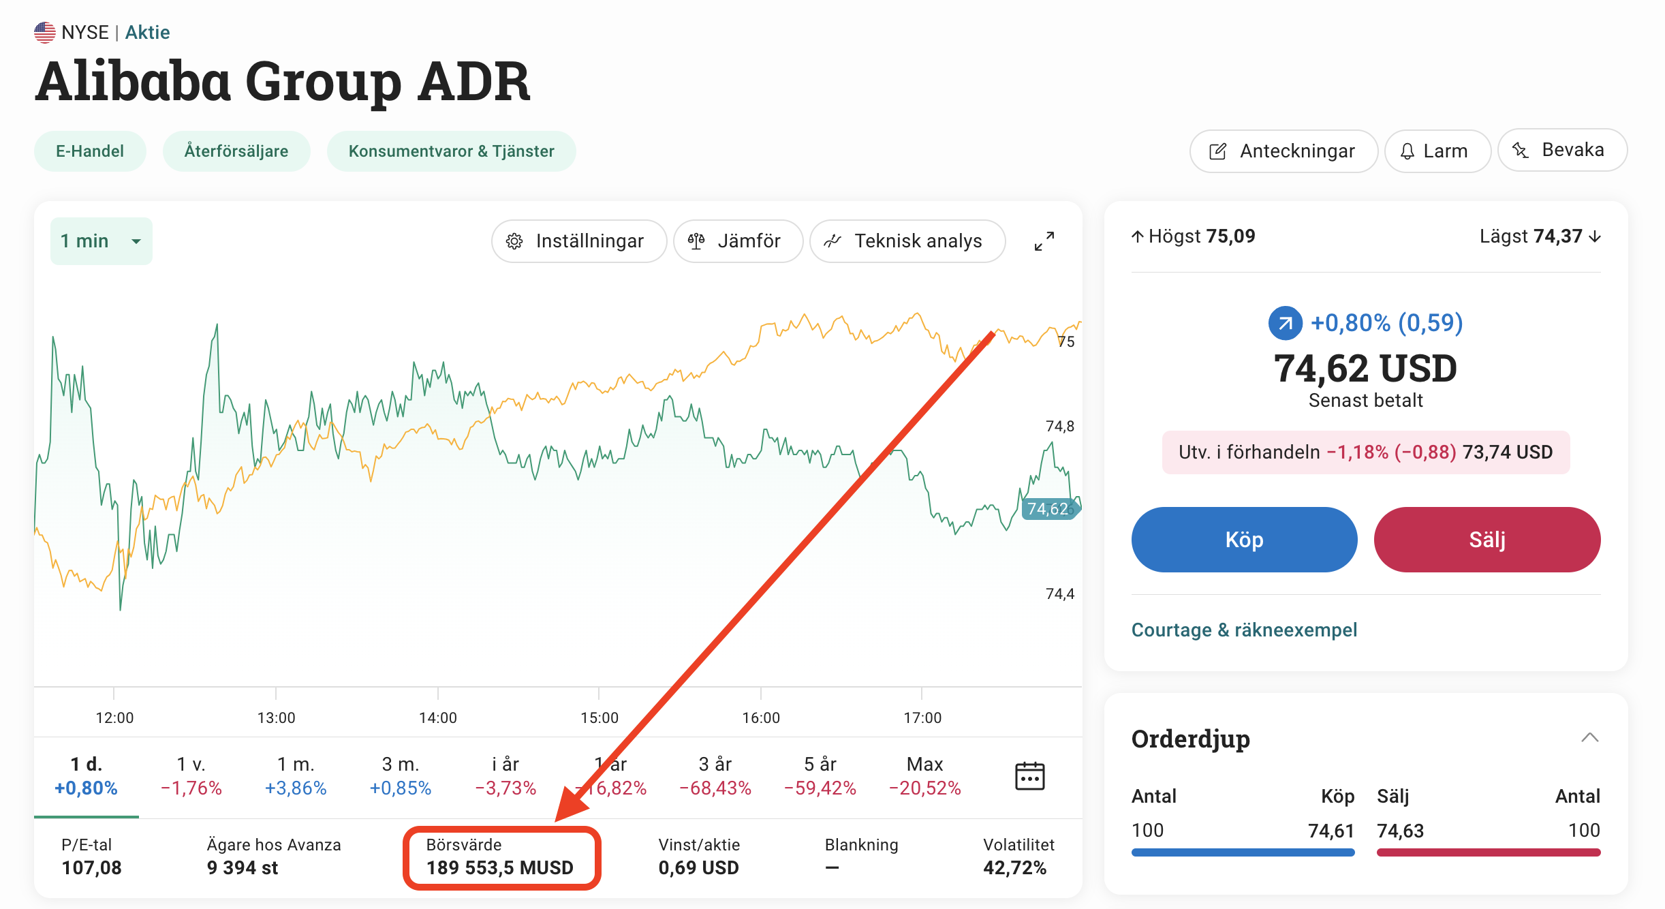Screen dimensions: 1665x909
Task: Select the Max period tab
Action: coord(924,775)
